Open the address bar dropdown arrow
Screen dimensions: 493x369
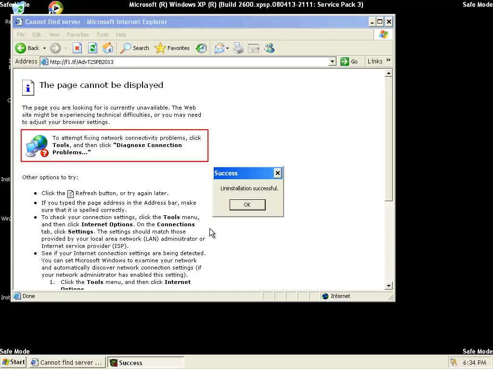point(332,61)
